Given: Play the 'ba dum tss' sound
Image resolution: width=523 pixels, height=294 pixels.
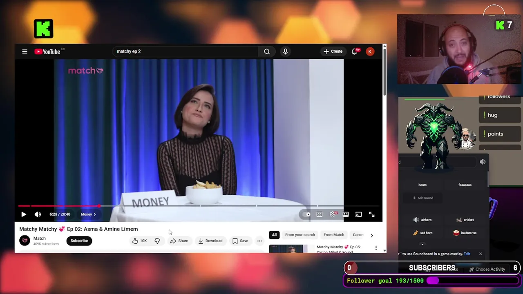Looking at the screenshot, I should click(465, 233).
